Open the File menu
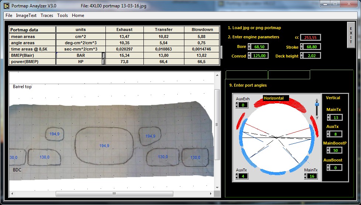The width and height of the screenshot is (361, 205). click(x=9, y=15)
